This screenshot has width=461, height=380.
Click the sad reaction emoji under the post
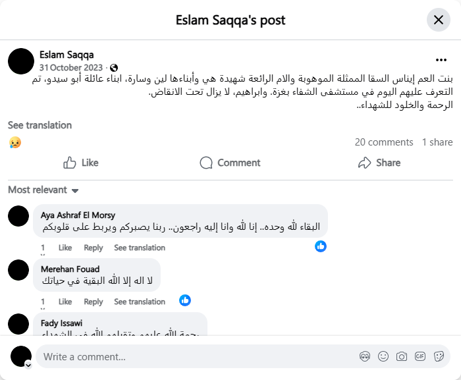point(15,142)
